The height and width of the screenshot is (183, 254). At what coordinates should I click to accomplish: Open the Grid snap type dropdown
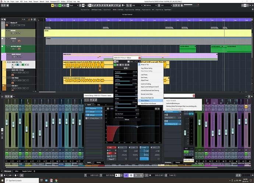point(137,6)
